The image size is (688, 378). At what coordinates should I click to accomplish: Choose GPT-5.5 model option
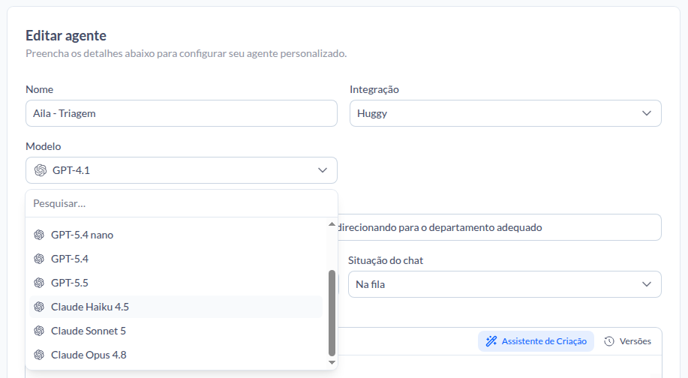[x=176, y=283]
